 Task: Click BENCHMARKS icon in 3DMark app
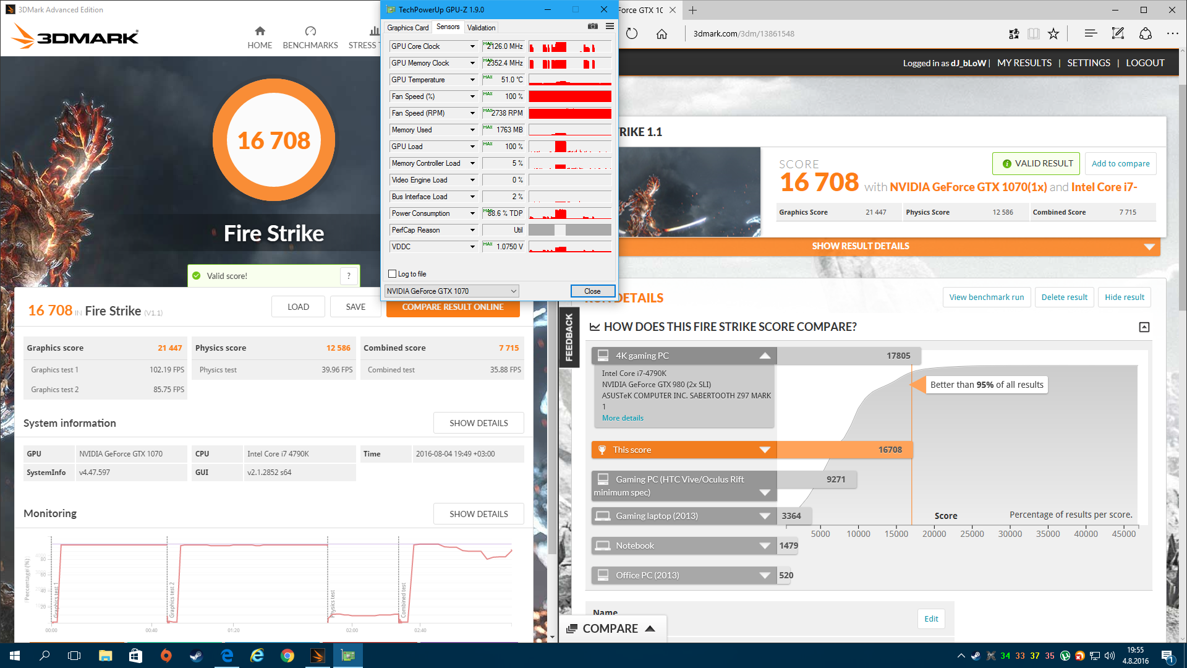310,31
